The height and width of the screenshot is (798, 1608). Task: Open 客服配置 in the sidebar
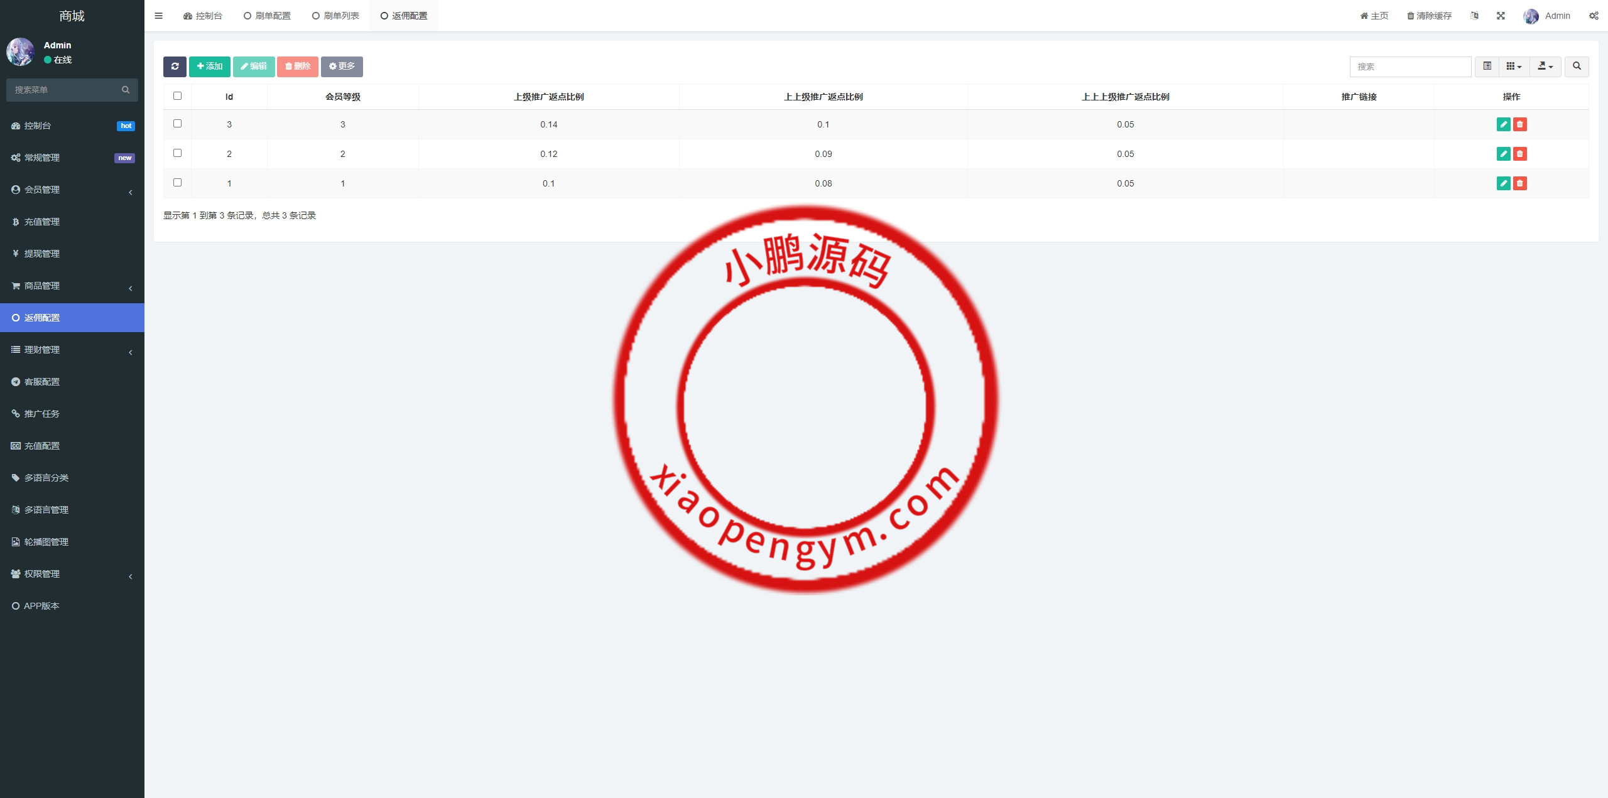click(42, 382)
